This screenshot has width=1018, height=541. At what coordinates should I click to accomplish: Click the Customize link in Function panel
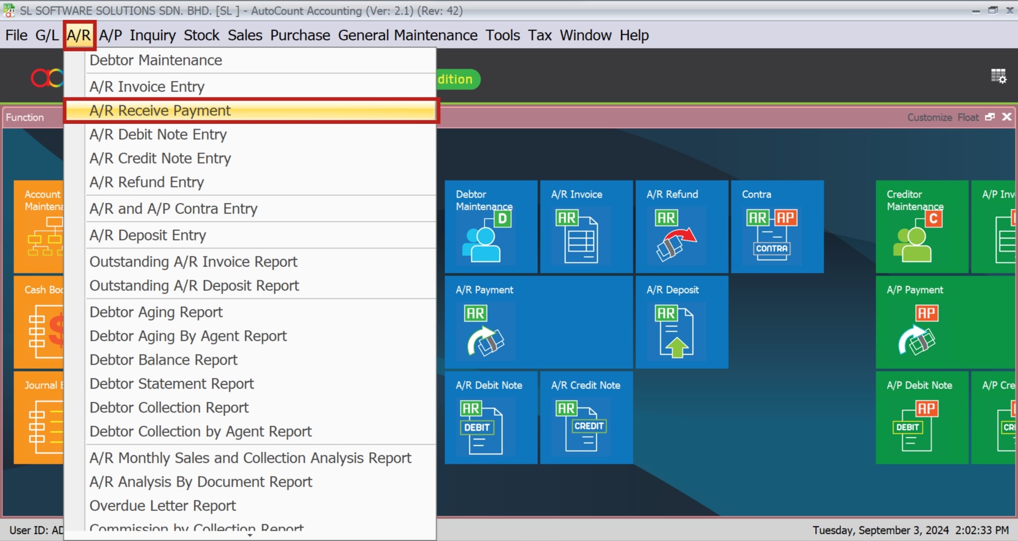929,117
